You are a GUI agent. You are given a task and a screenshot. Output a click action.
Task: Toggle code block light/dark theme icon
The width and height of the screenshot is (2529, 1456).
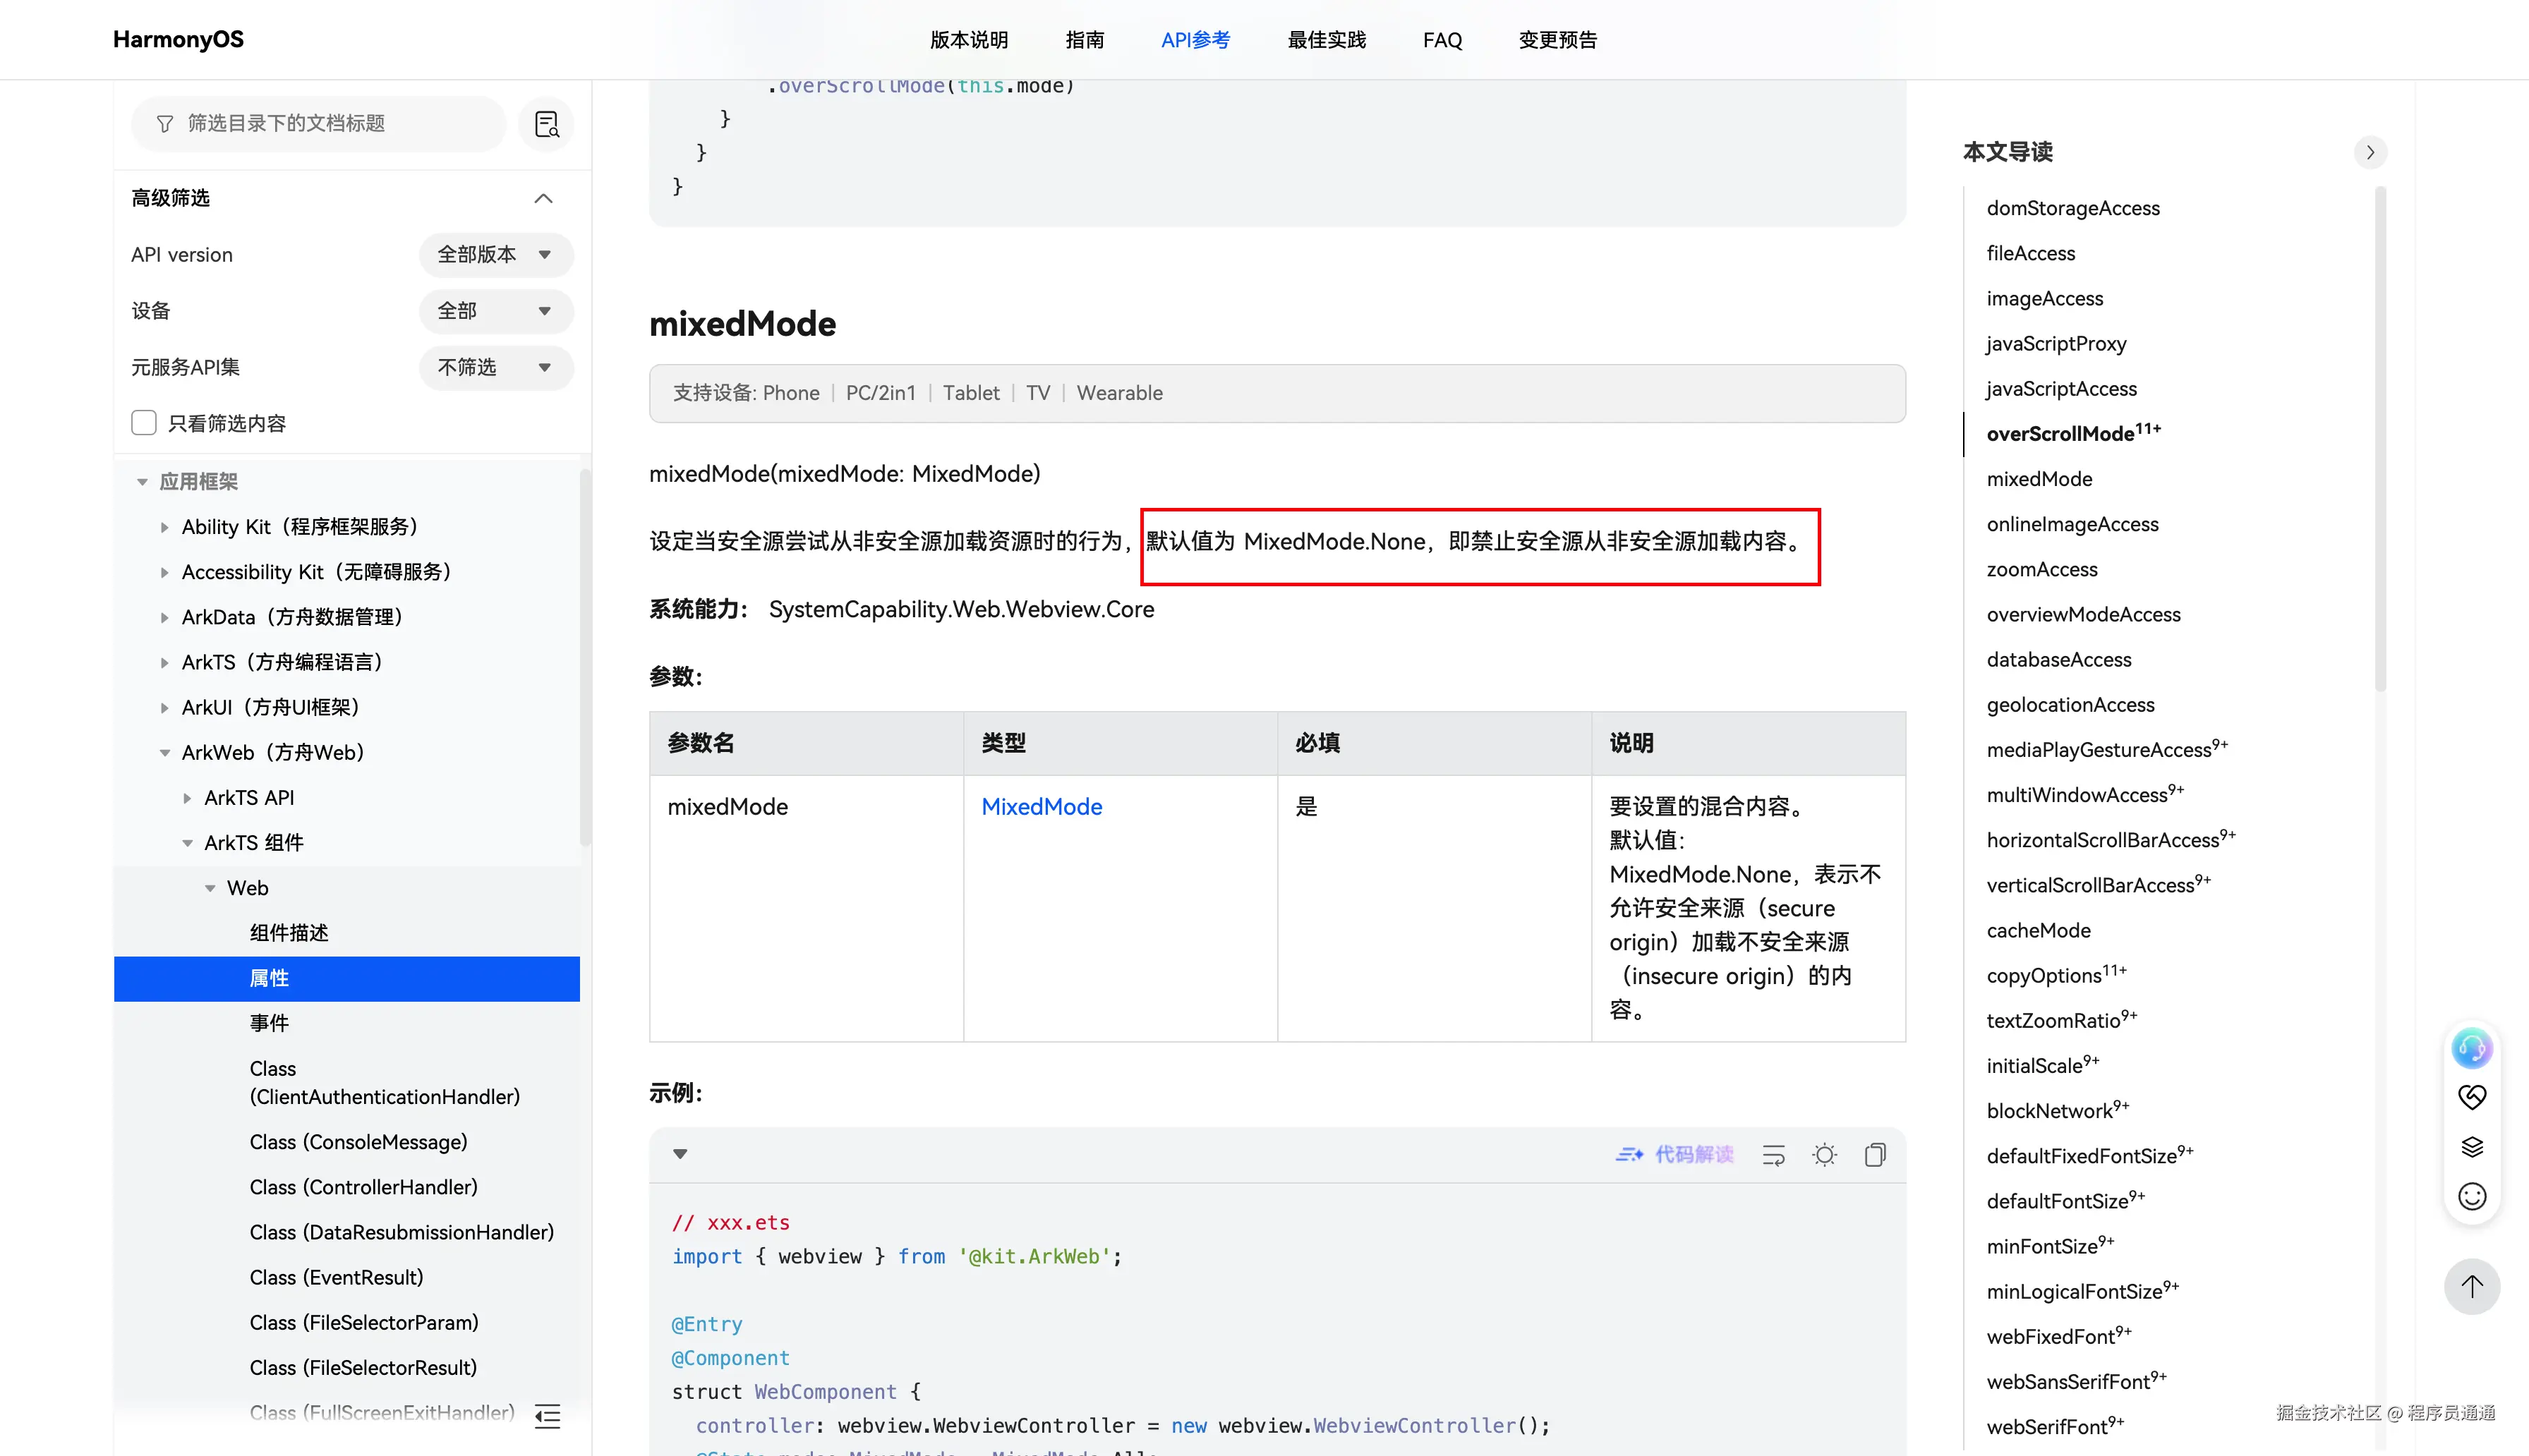(x=1824, y=1155)
